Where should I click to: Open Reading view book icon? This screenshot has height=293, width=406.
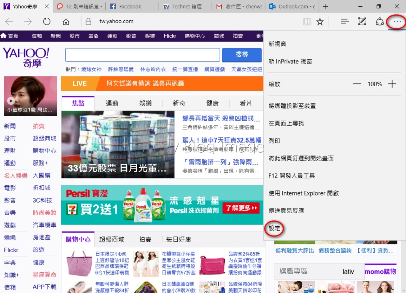[x=307, y=22]
